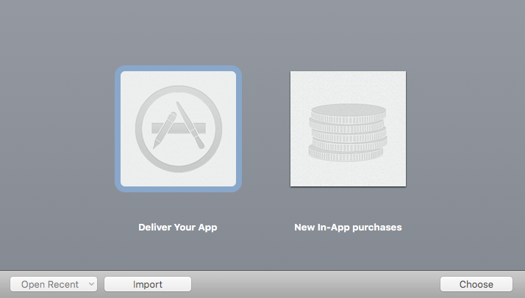The image size is (525, 298).
Task: Select the coin stack In-App purchases tile
Action: pyautogui.click(x=348, y=128)
